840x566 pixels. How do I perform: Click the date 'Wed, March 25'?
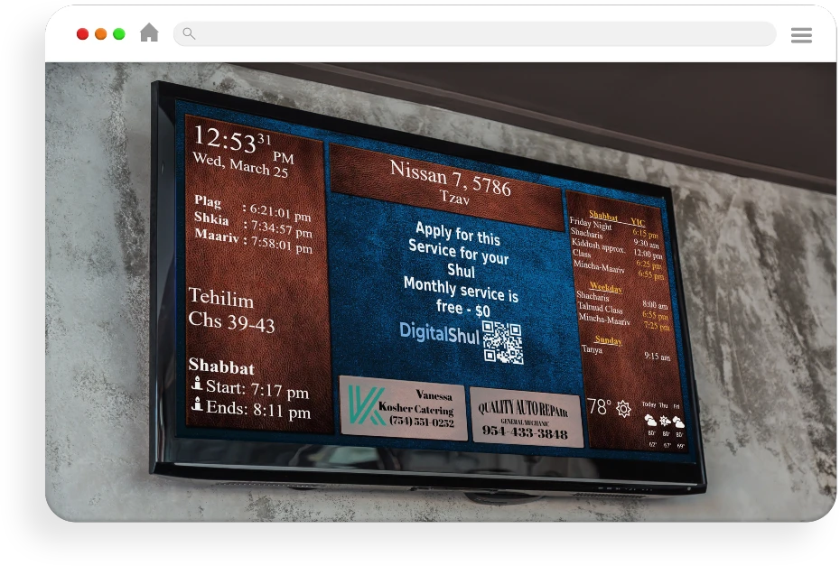pyautogui.click(x=240, y=165)
